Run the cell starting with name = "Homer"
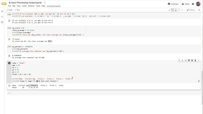Image resolution: width=203 pixels, height=114 pixels. click(9, 63)
